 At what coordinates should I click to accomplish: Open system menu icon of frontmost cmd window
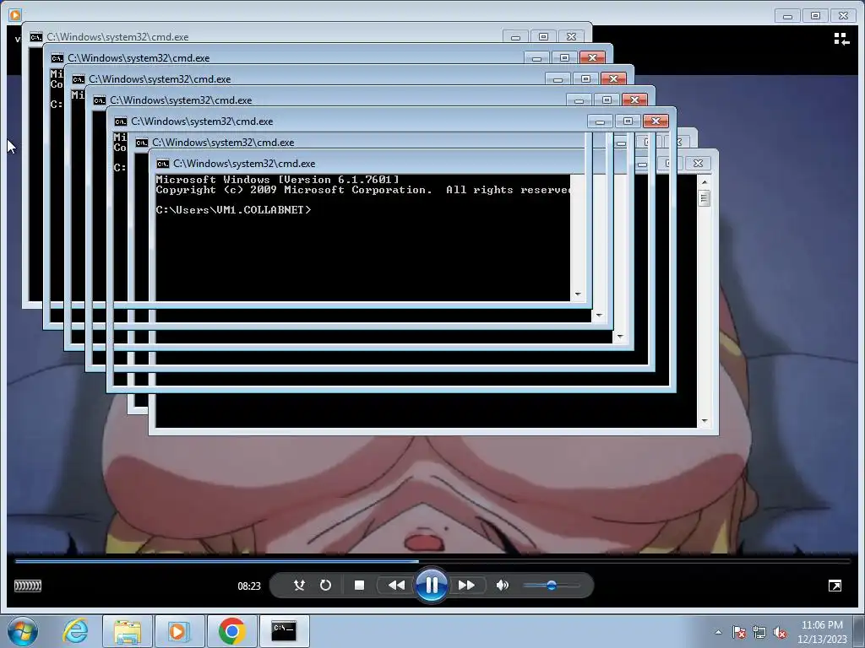click(163, 164)
